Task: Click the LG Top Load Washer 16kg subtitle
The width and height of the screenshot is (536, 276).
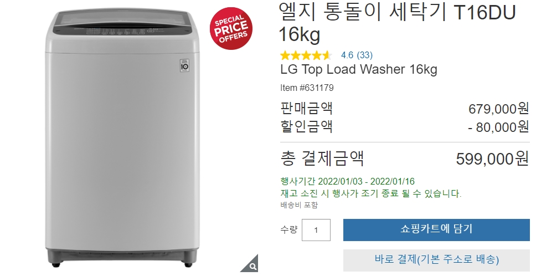Action: pyautogui.click(x=359, y=69)
